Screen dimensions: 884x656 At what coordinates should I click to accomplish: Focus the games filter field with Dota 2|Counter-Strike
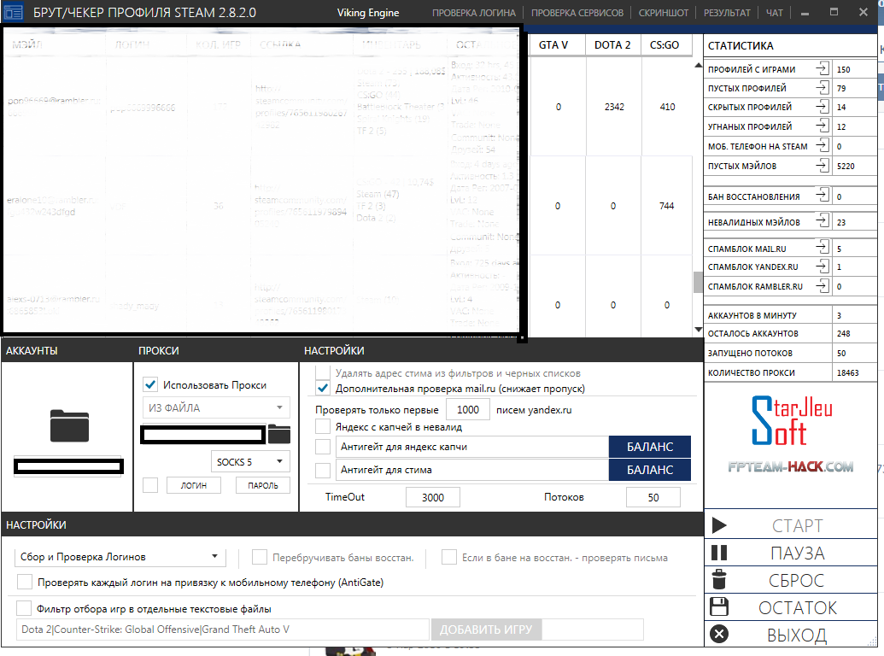coord(223,630)
